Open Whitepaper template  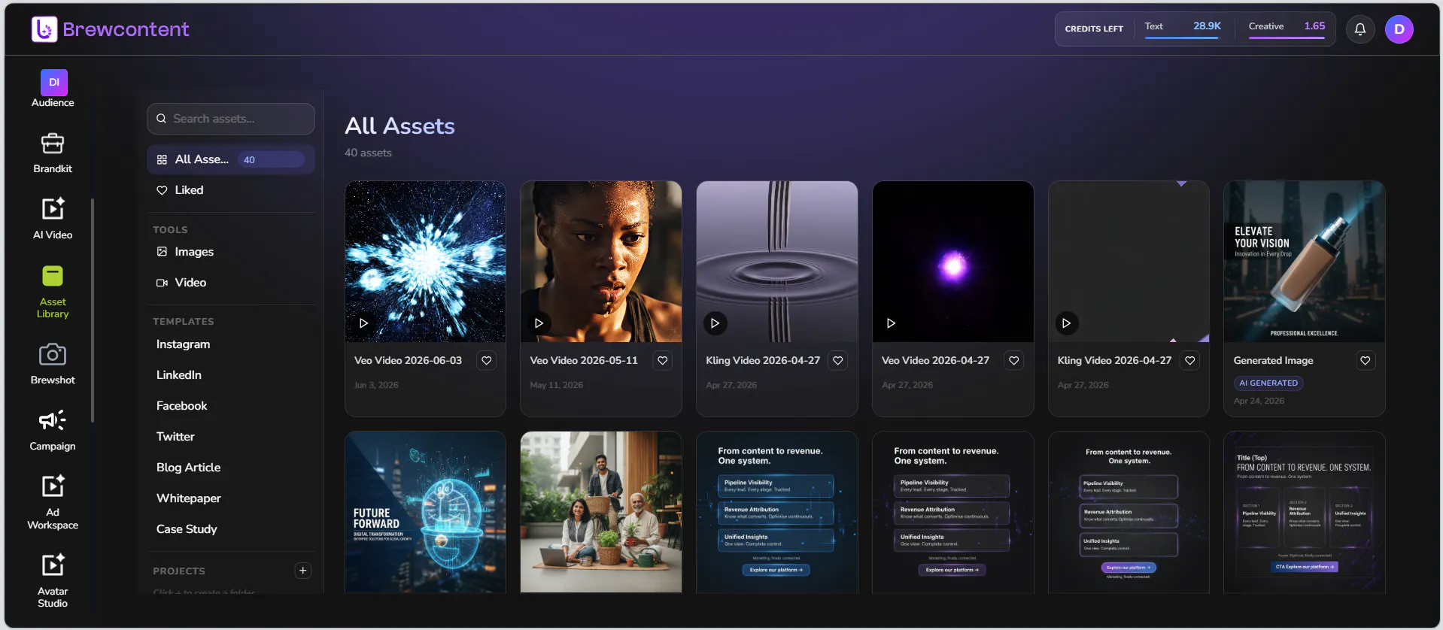pos(188,498)
